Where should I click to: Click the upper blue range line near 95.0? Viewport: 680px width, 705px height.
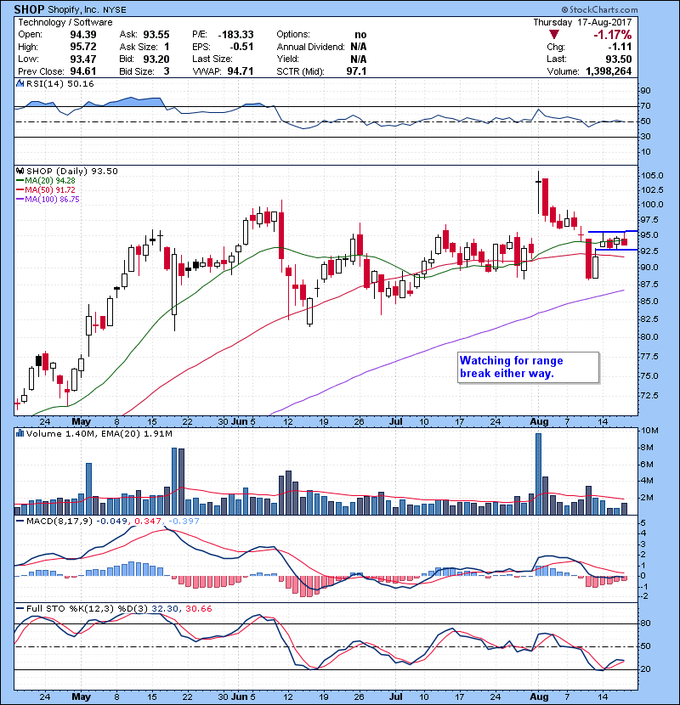(613, 232)
